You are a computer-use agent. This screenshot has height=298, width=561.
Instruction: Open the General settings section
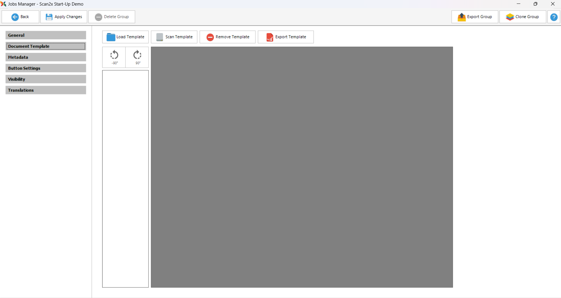46,35
